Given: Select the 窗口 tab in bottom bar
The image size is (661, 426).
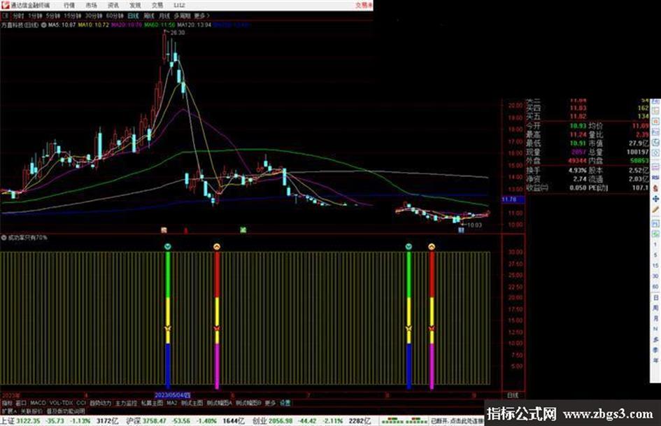Looking at the screenshot, I should click(21, 403).
